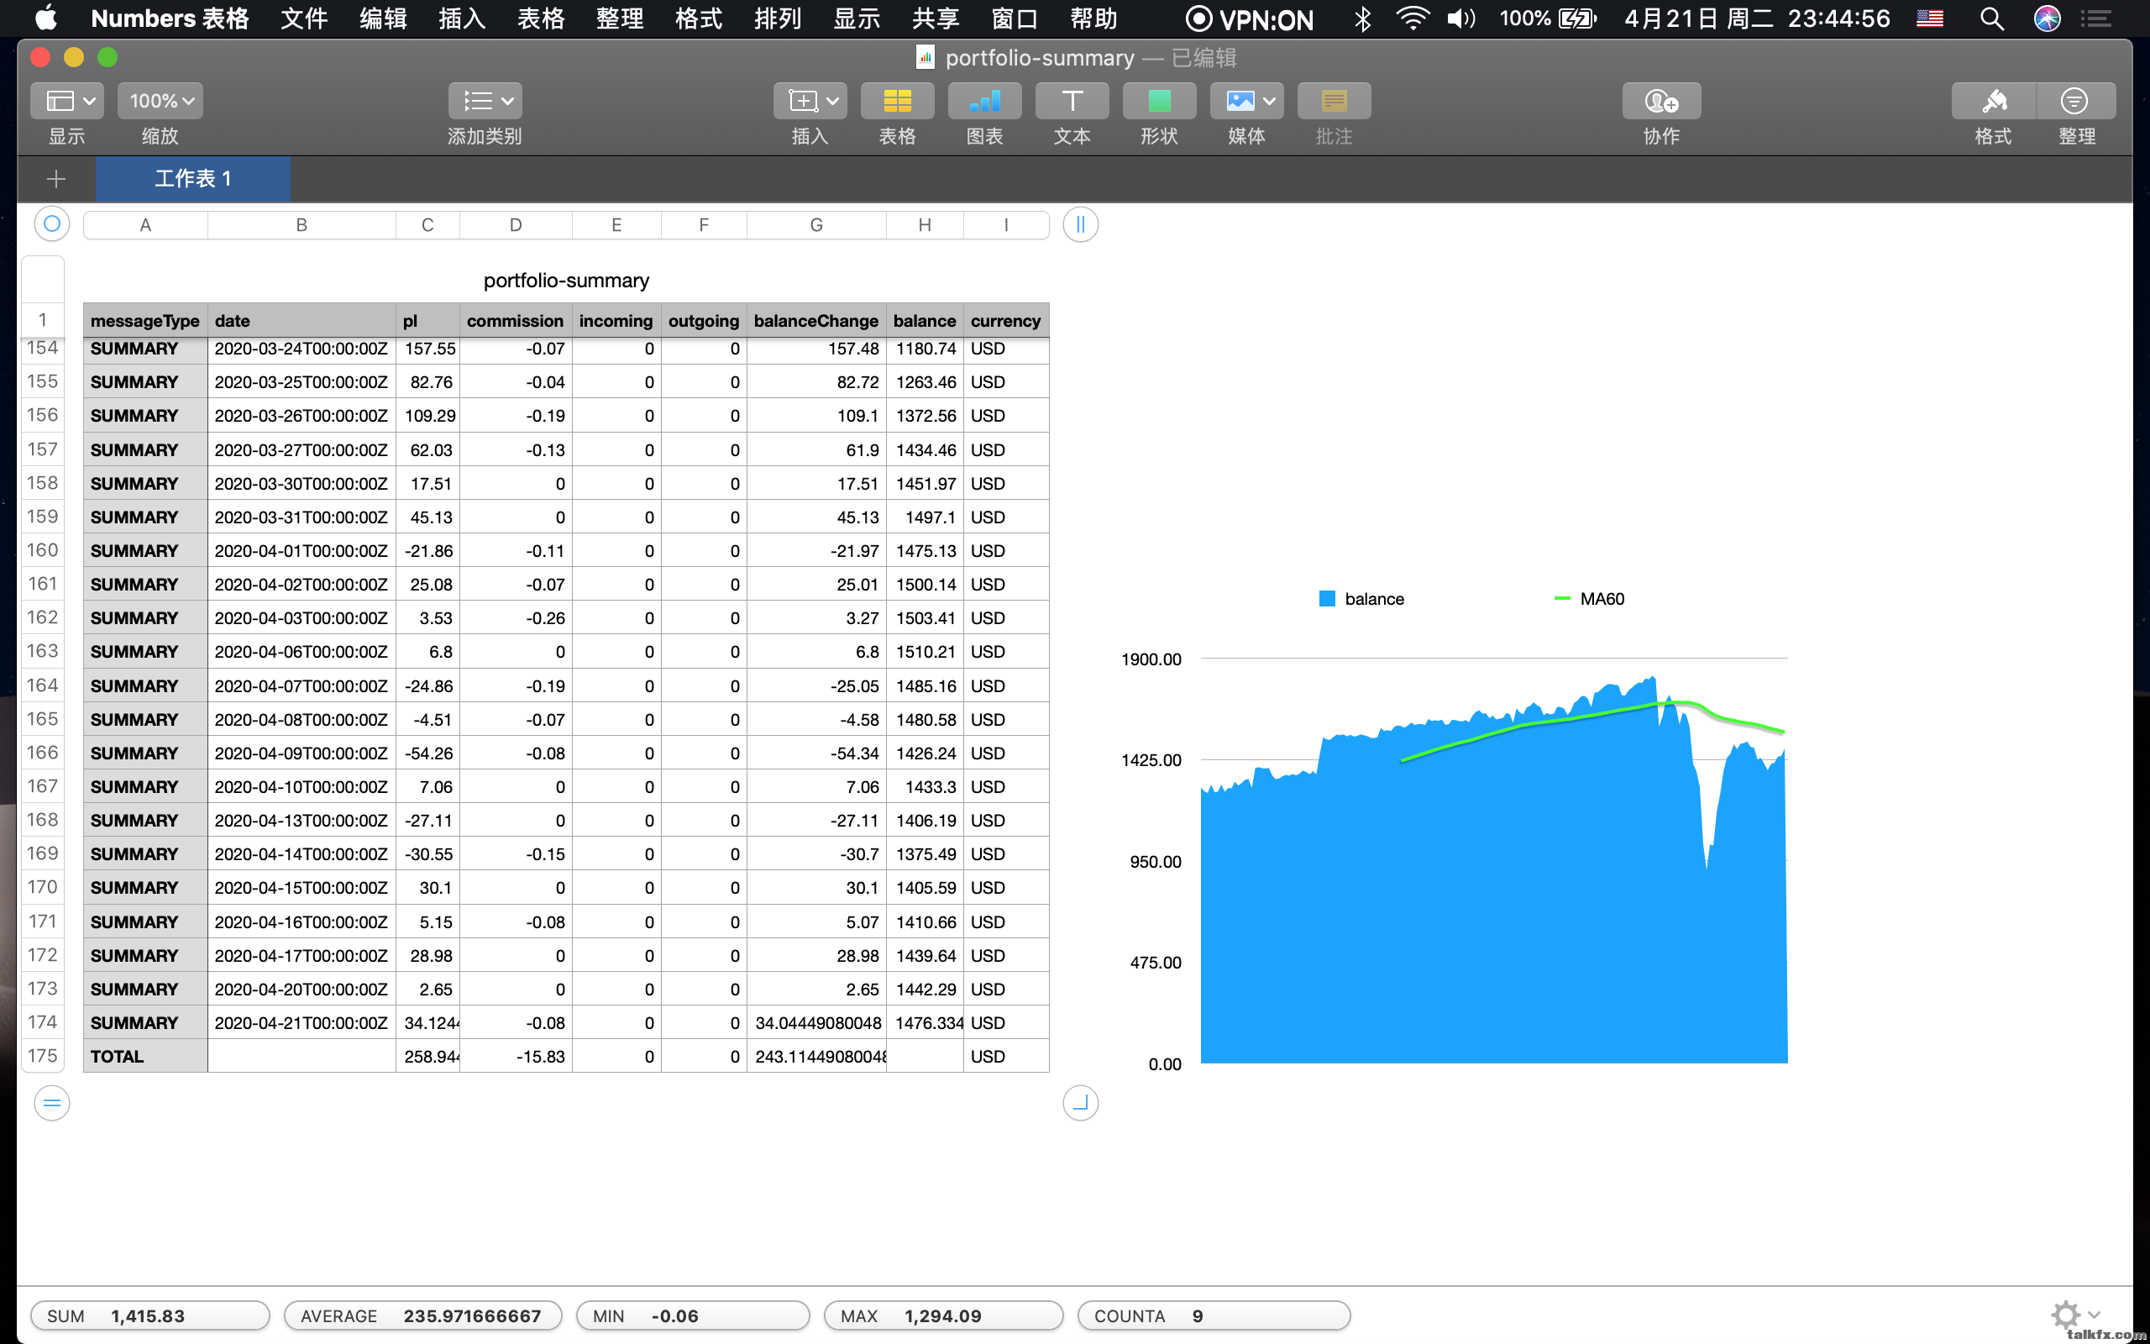Click the messageType header cell
The height and width of the screenshot is (1344, 2150).
pos(145,321)
